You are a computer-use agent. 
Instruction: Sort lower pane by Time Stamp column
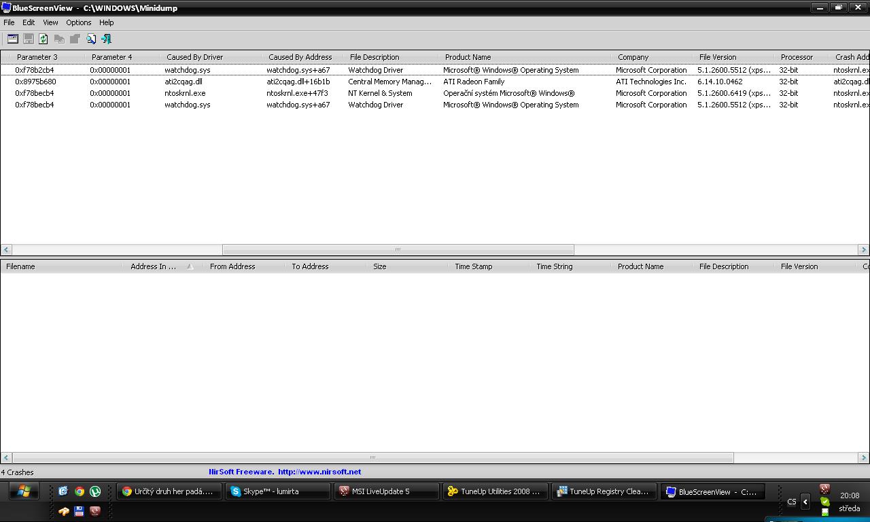pos(490,266)
